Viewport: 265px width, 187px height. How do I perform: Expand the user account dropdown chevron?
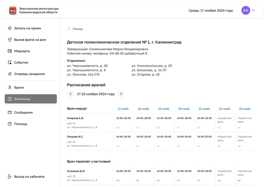pos(253,11)
